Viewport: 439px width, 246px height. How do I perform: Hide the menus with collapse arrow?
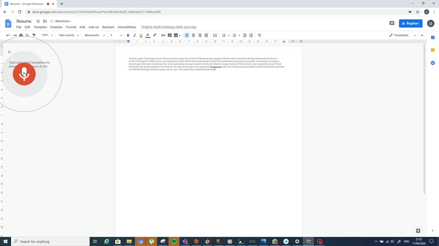[422, 35]
